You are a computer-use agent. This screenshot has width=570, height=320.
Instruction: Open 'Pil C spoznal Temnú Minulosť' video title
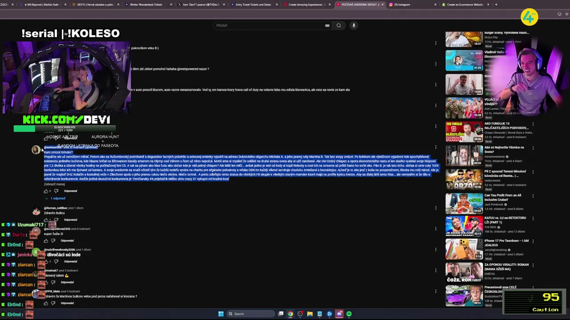[505, 173]
